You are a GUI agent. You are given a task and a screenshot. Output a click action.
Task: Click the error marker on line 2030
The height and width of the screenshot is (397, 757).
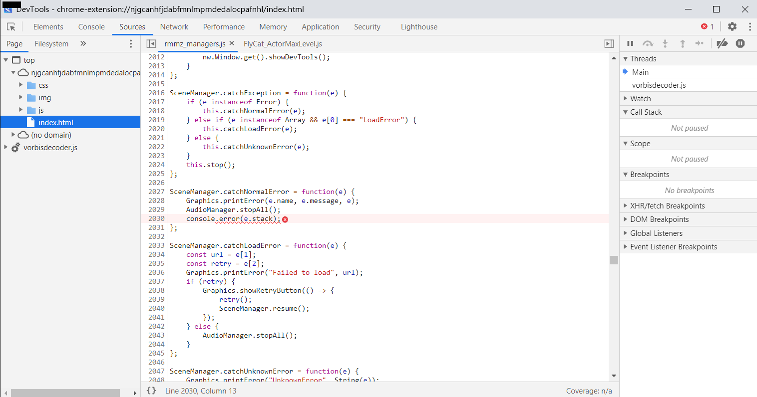(285, 219)
